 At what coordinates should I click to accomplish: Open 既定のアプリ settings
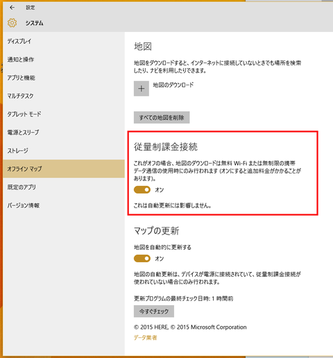[x=64, y=187]
